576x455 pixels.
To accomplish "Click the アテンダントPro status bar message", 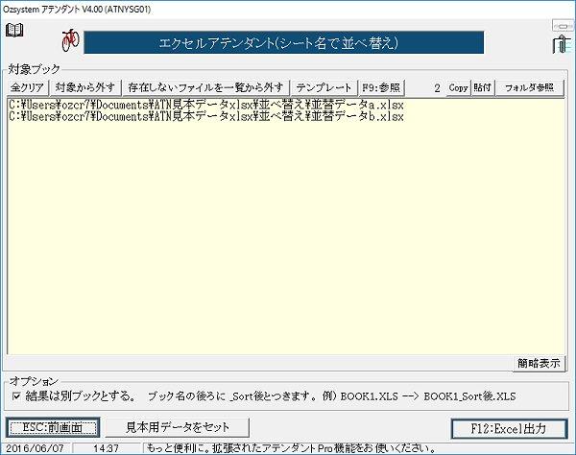I will pos(291,448).
